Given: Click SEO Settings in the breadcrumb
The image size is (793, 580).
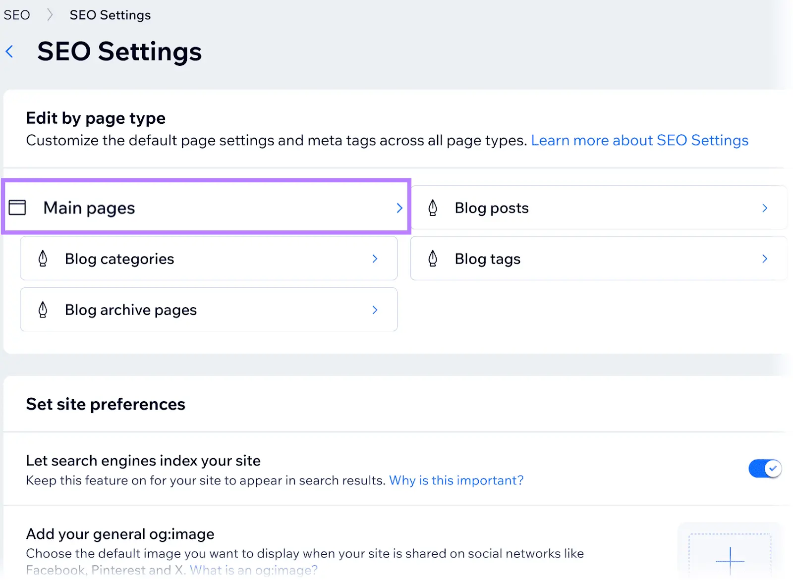Looking at the screenshot, I should click(x=110, y=14).
